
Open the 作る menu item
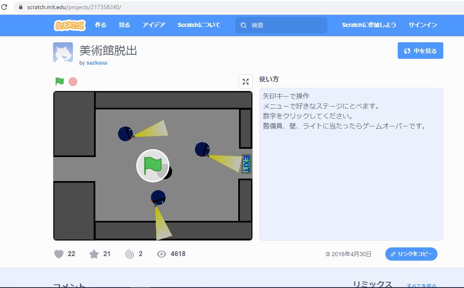(101, 25)
